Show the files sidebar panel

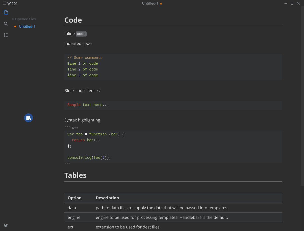[x=6, y=12]
